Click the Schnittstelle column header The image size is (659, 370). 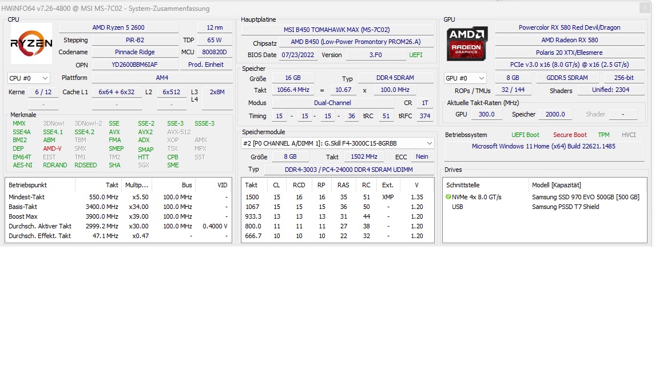(486, 185)
